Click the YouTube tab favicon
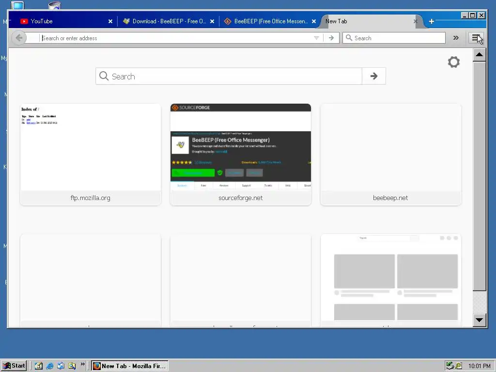 click(24, 21)
